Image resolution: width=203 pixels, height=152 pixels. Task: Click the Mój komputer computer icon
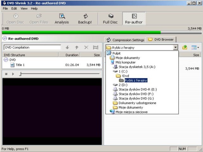coord(112,62)
